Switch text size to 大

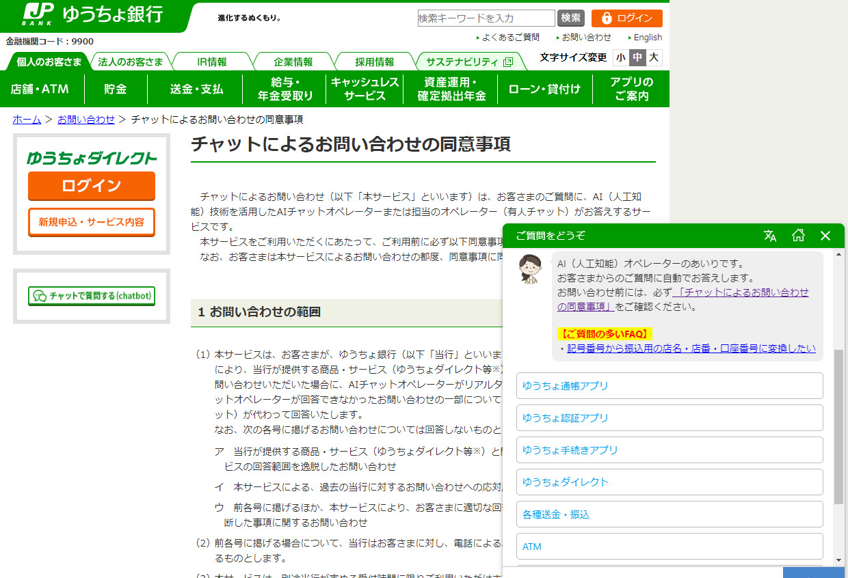[654, 57]
